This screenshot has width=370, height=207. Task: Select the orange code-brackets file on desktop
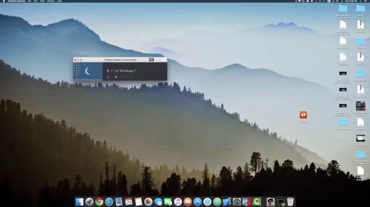pyautogui.click(x=303, y=115)
